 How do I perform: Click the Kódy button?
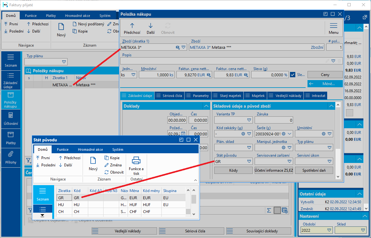[233, 170]
